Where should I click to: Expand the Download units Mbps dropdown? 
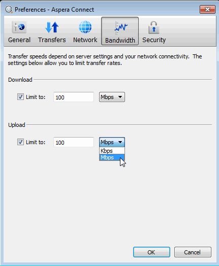112,97
